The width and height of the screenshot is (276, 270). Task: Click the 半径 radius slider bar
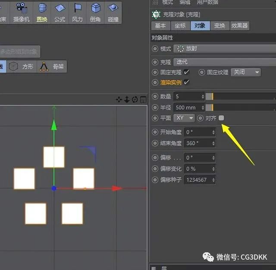pyautogui.click(x=241, y=108)
